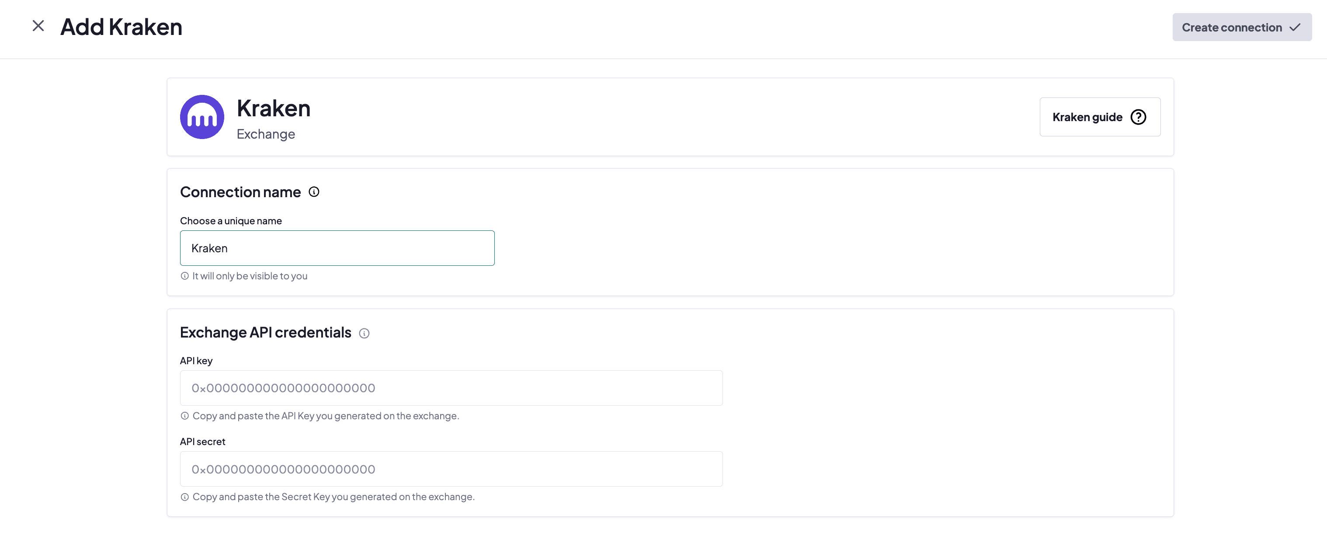Click into the API secret field
Screen dimensions: 1327x550
(x=451, y=469)
